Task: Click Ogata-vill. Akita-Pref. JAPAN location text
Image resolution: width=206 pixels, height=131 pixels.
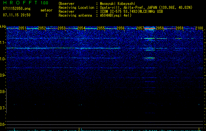Action: [146, 8]
